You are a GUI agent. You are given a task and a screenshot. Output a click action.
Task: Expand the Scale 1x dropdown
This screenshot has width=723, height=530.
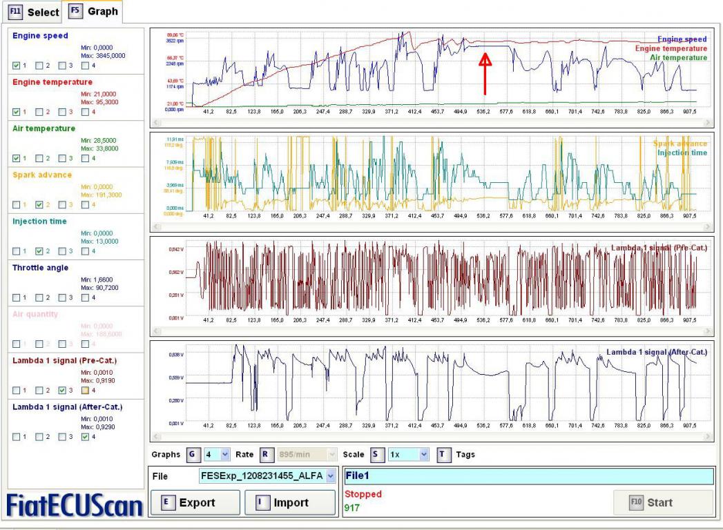[x=424, y=455]
